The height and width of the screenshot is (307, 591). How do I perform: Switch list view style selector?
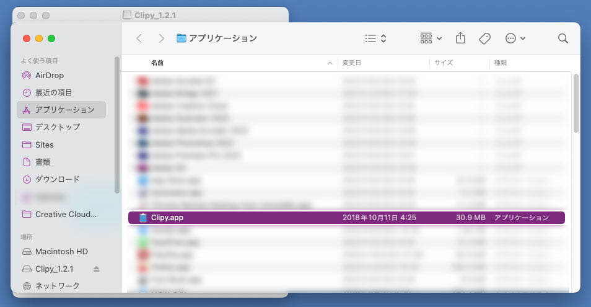pos(375,38)
